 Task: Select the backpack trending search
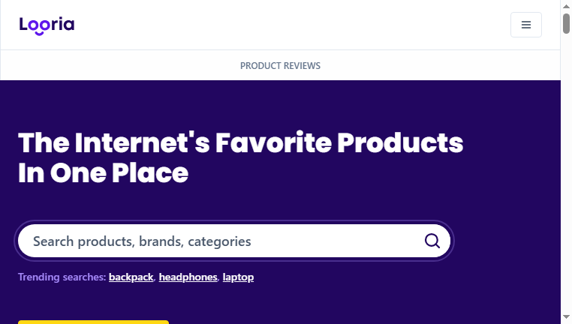point(131,277)
